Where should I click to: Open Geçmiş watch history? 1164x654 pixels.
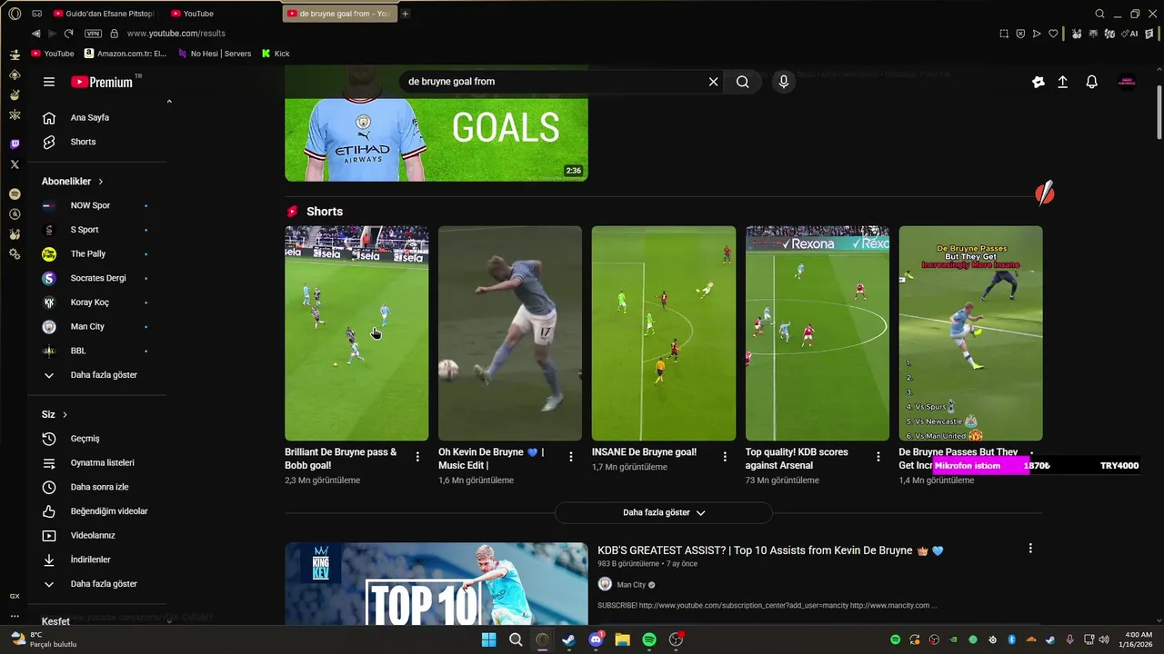tap(98, 439)
